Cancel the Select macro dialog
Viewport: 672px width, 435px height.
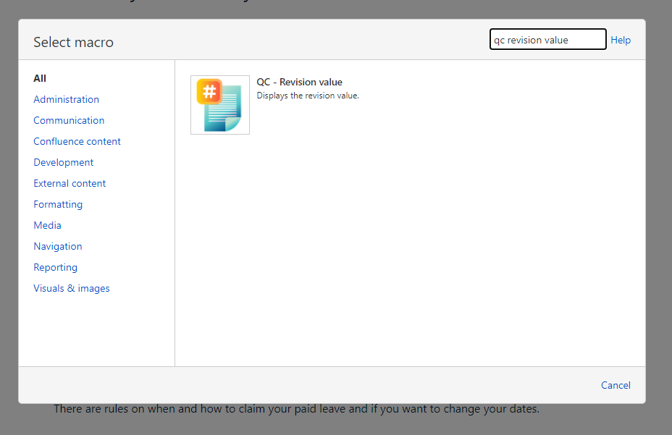tap(616, 385)
